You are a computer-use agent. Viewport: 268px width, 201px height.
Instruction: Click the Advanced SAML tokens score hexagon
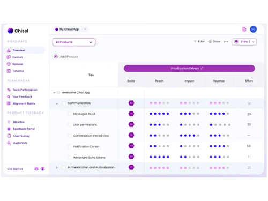(x=131, y=157)
